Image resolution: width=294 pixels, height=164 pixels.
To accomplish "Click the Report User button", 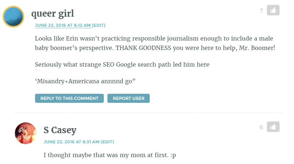I will click(x=129, y=98).
